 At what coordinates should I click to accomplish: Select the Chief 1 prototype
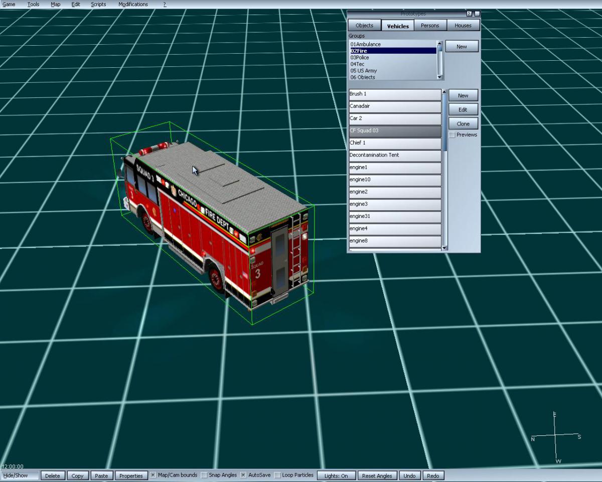point(395,144)
